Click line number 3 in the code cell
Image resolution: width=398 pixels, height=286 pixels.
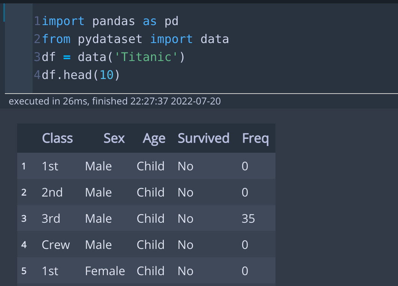click(37, 57)
